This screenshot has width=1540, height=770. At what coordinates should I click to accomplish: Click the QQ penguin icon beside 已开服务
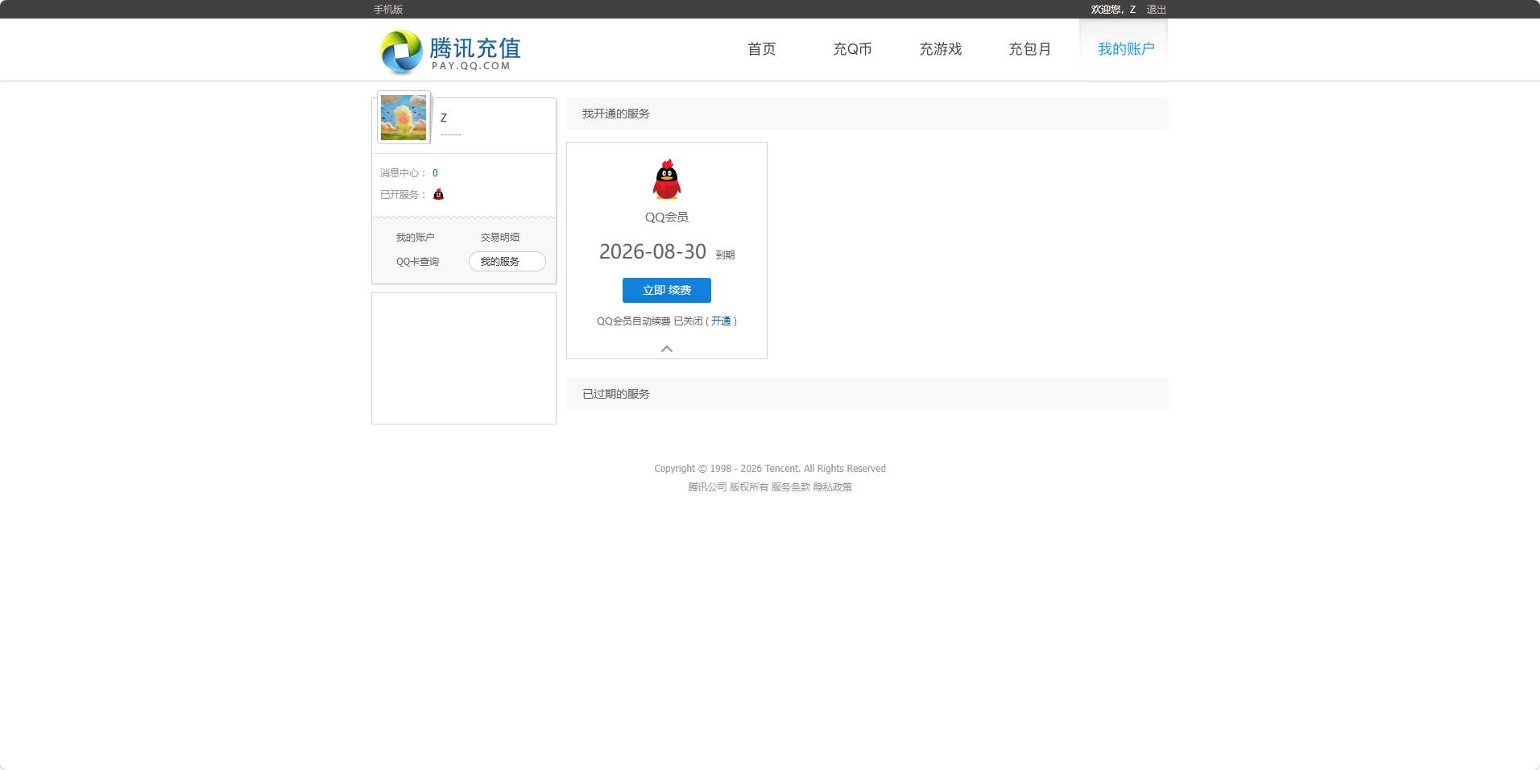click(x=437, y=193)
